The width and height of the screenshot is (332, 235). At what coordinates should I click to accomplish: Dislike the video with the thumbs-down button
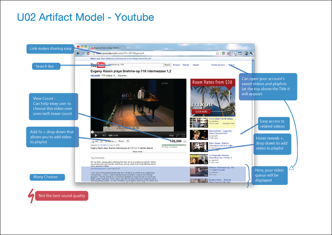pyautogui.click(x=101, y=141)
